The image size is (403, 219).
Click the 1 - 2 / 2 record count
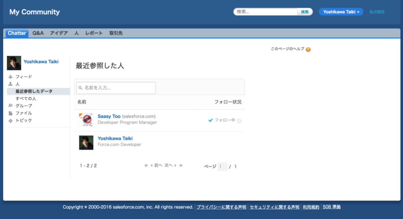coord(88,166)
